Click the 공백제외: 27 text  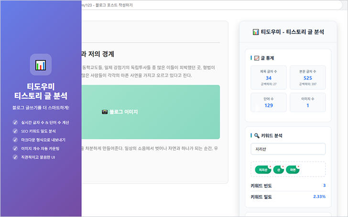pyautogui.click(x=269, y=84)
